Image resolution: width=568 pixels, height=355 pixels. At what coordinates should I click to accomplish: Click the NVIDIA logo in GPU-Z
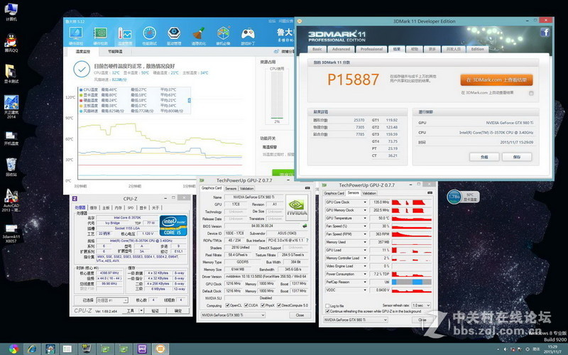[297, 207]
